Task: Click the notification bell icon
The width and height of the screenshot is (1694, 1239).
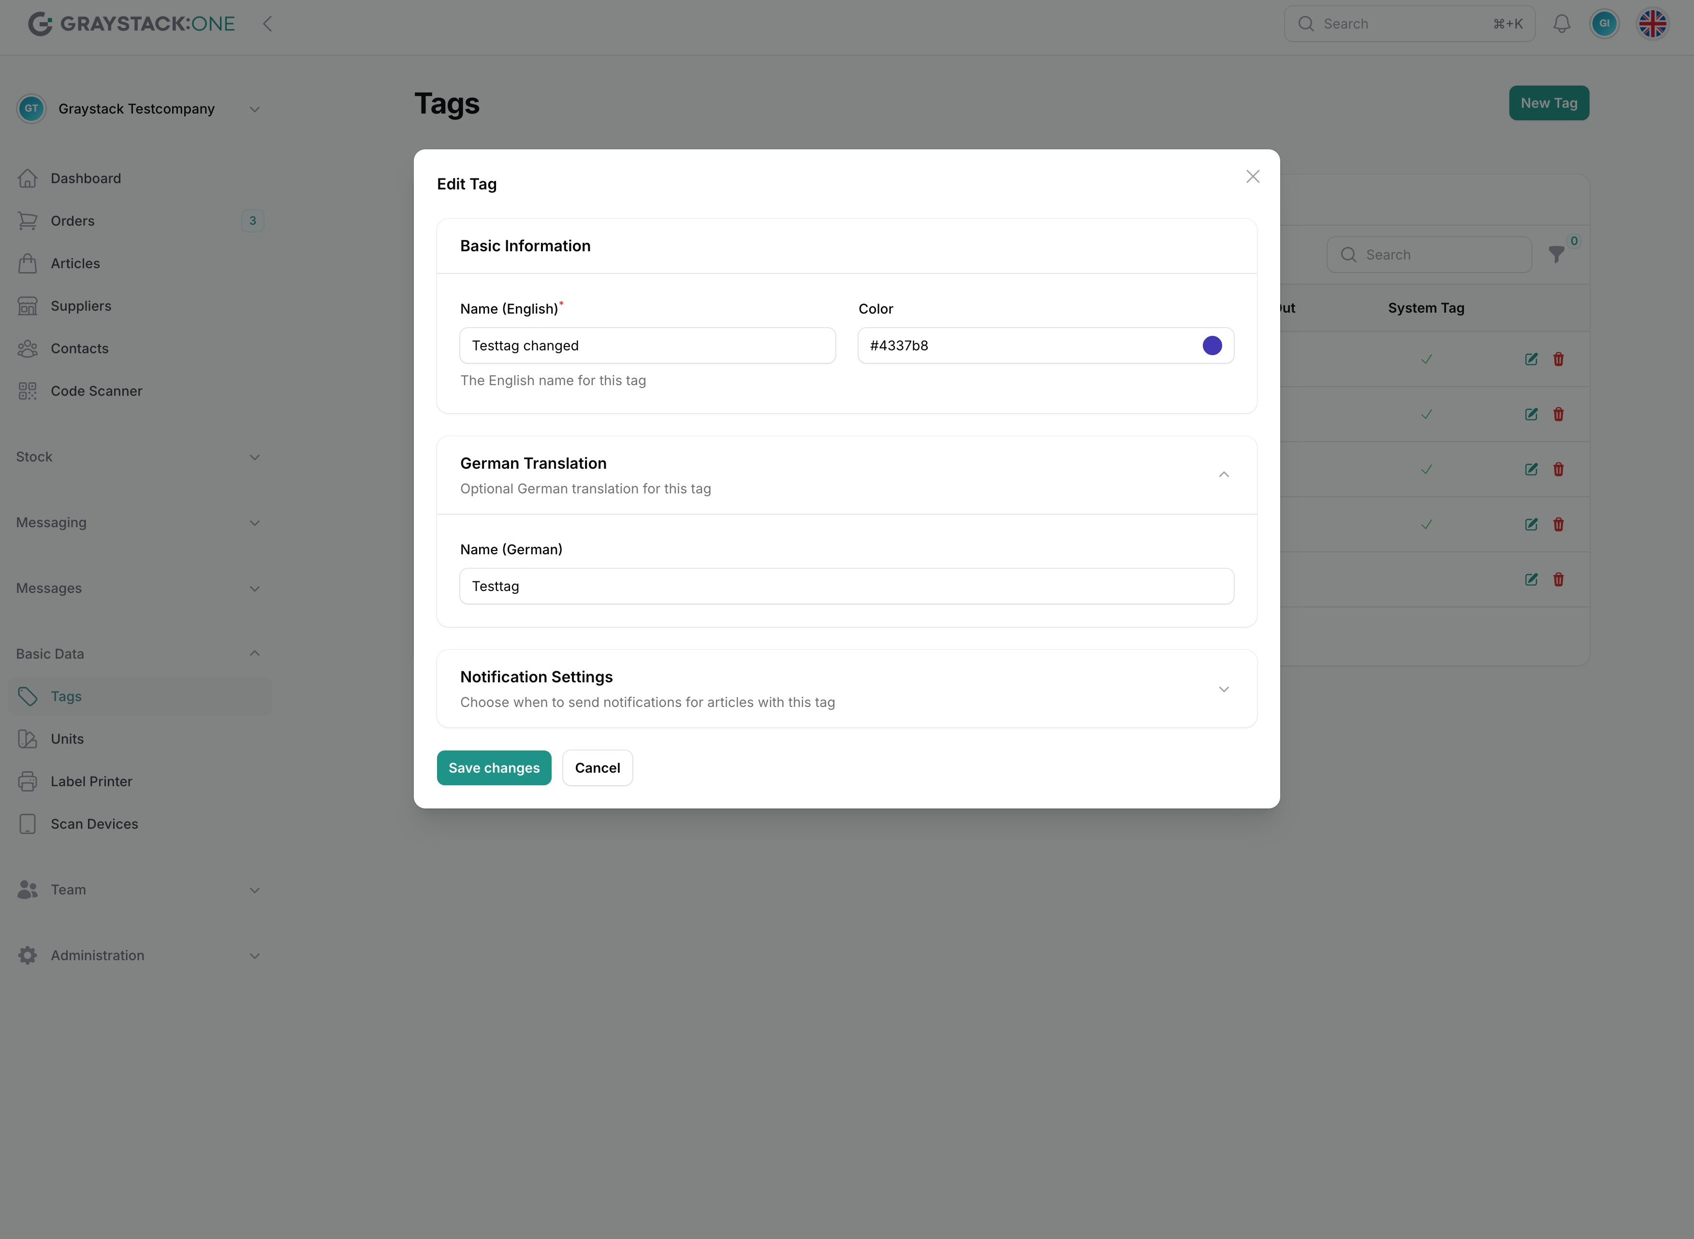Action: pos(1561,24)
